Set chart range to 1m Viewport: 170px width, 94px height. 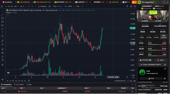[x=19, y=81]
